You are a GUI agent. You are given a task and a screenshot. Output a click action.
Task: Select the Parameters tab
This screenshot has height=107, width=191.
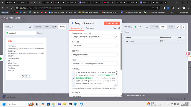pyautogui.click(x=76, y=28)
